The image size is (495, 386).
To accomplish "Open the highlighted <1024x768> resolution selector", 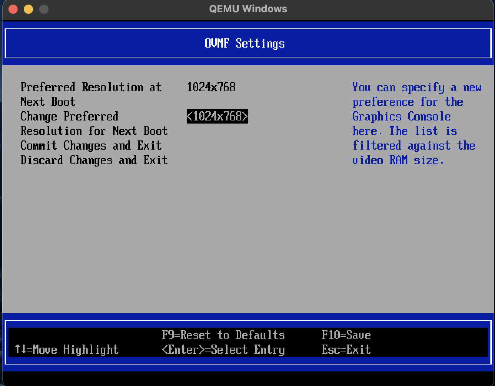I will point(218,116).
